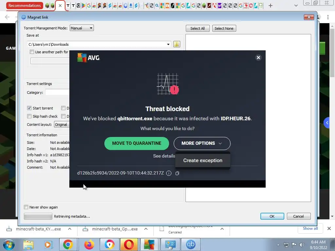Choose Create exception from the menu

tap(203, 160)
